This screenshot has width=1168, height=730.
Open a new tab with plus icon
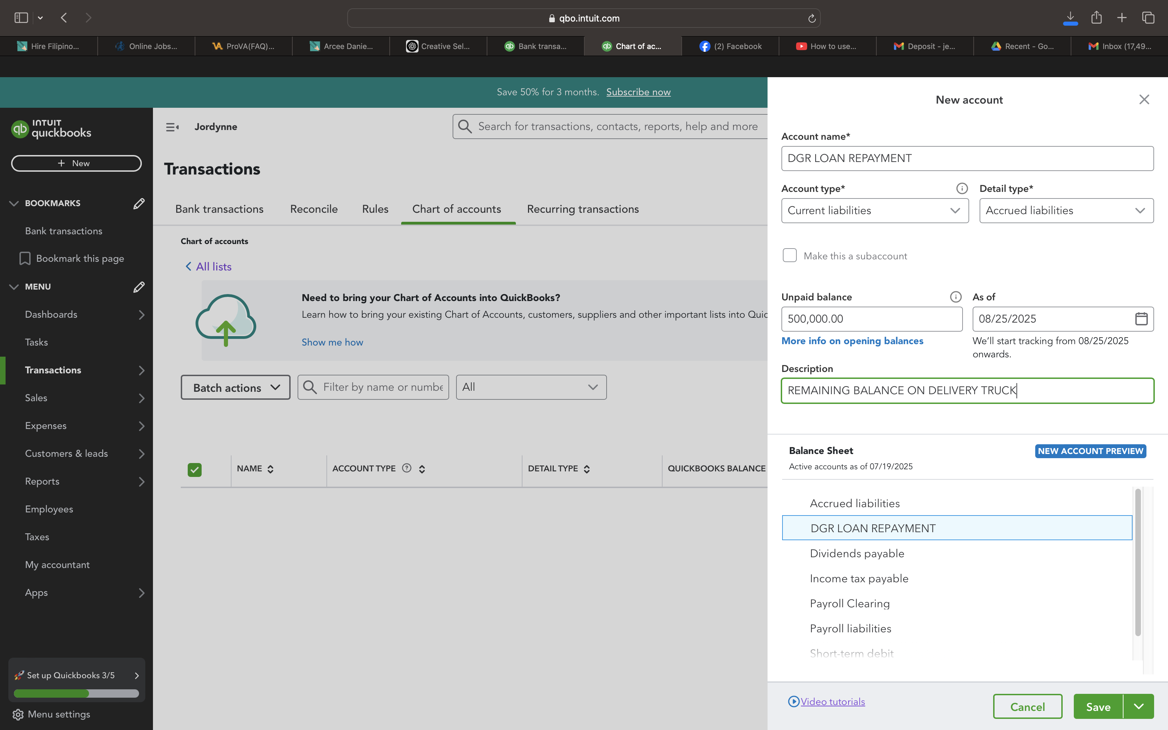(x=1122, y=18)
